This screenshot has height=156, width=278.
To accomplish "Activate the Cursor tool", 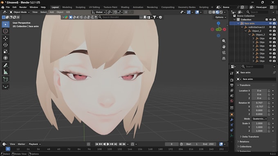I will pos(5,31).
